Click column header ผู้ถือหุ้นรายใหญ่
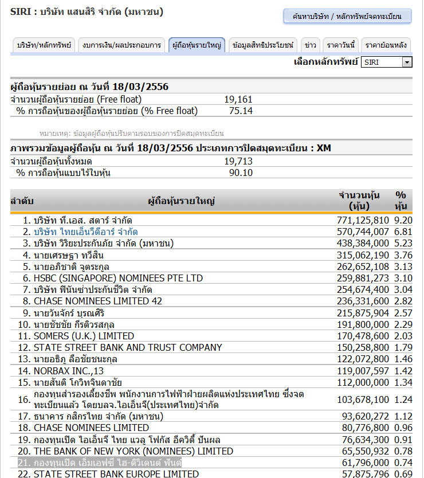The width and height of the screenshot is (424, 478). 182,201
